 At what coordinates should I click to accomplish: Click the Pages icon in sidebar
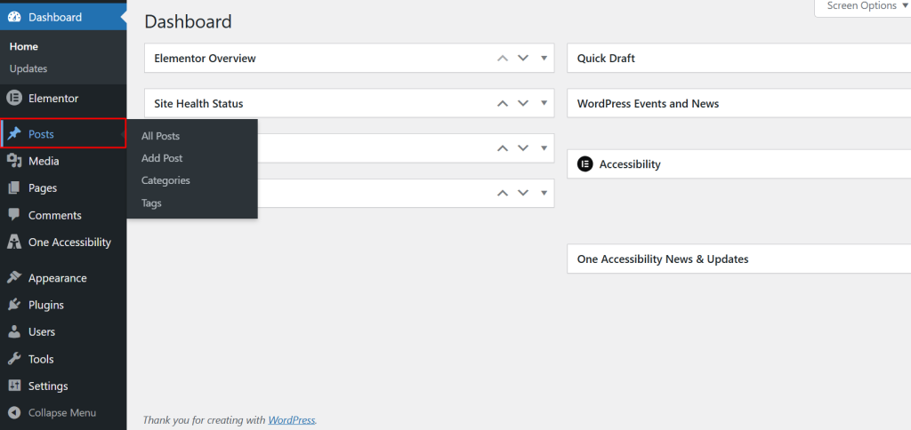pos(14,188)
